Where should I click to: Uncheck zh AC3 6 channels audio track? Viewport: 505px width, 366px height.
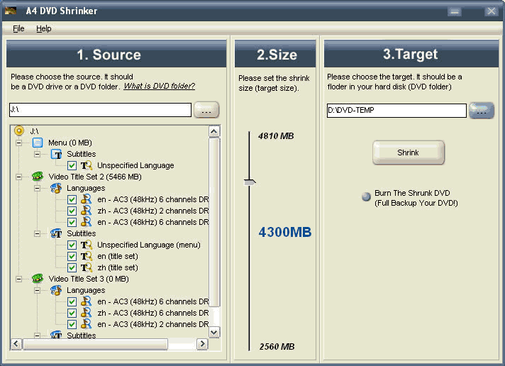pyautogui.click(x=72, y=314)
